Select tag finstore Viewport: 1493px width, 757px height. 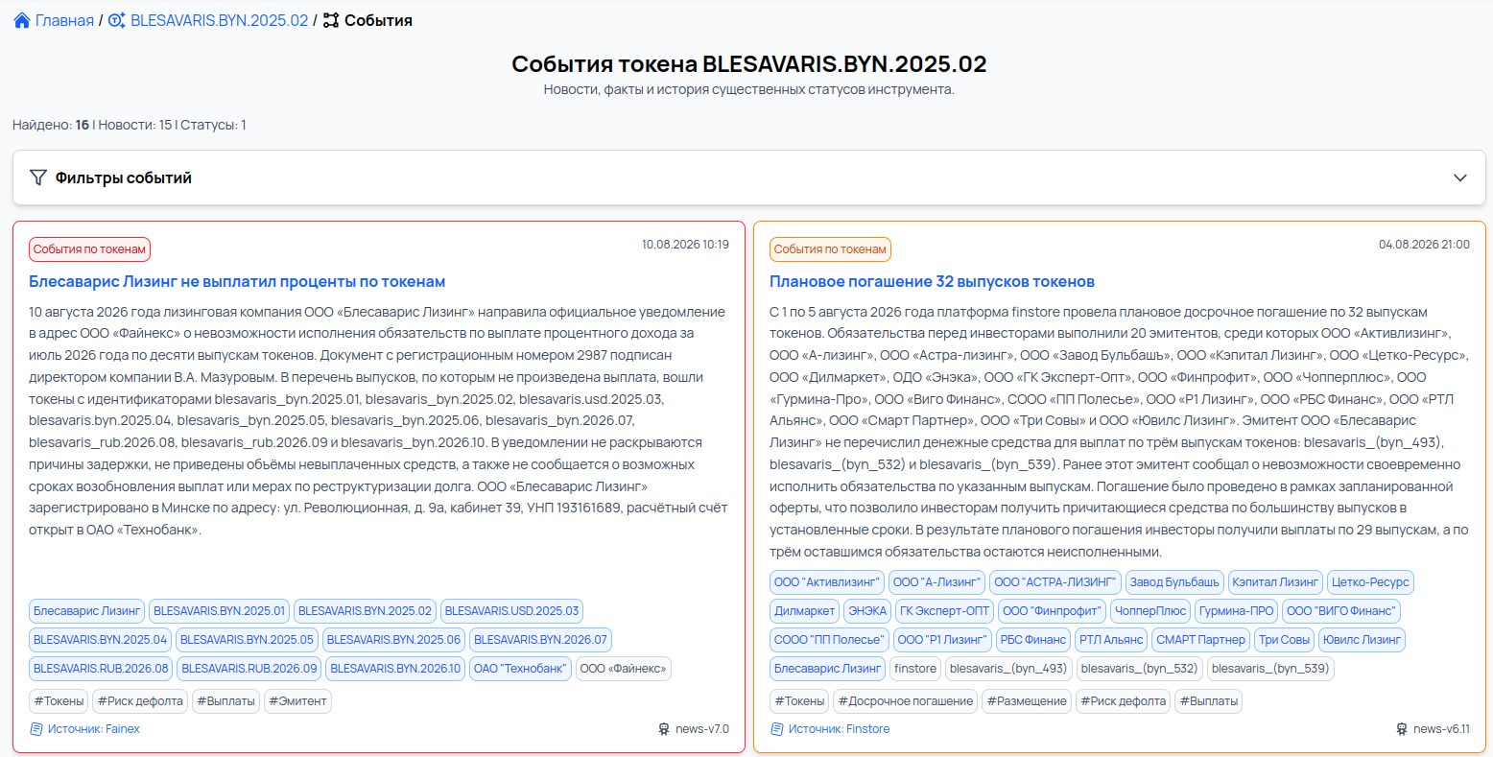coord(915,669)
